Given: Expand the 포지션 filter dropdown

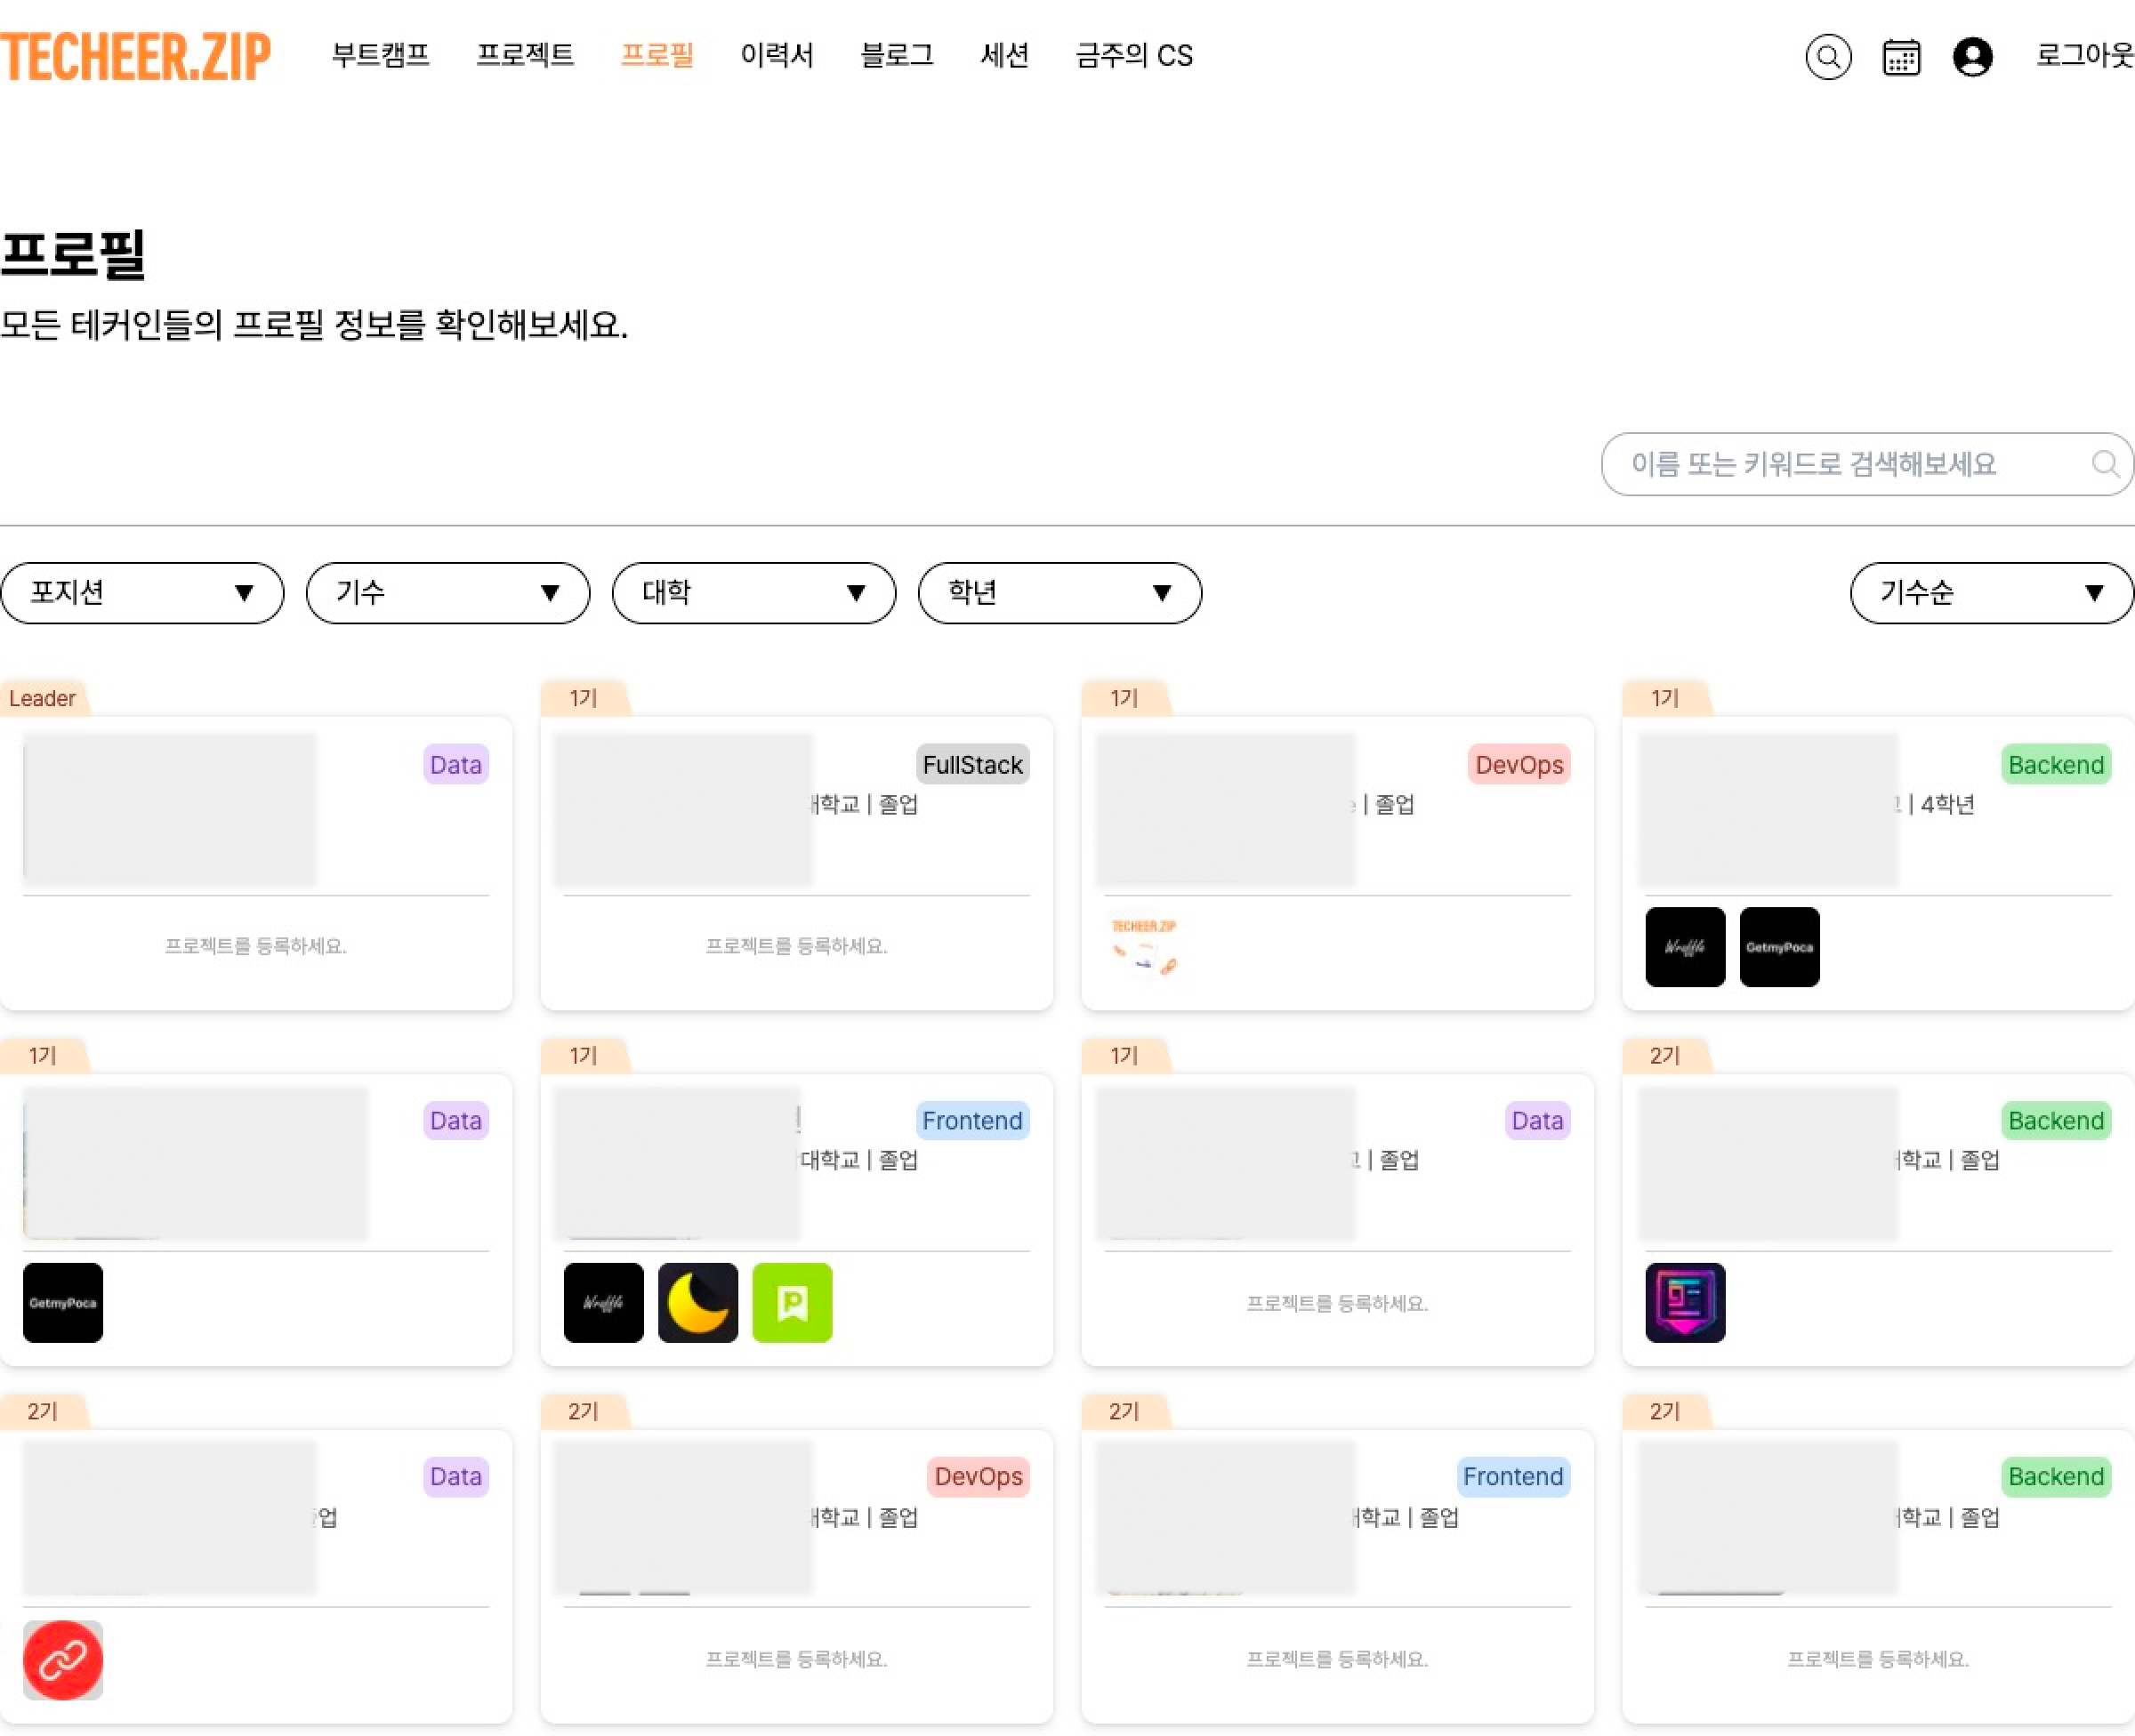Looking at the screenshot, I should pyautogui.click(x=142, y=593).
